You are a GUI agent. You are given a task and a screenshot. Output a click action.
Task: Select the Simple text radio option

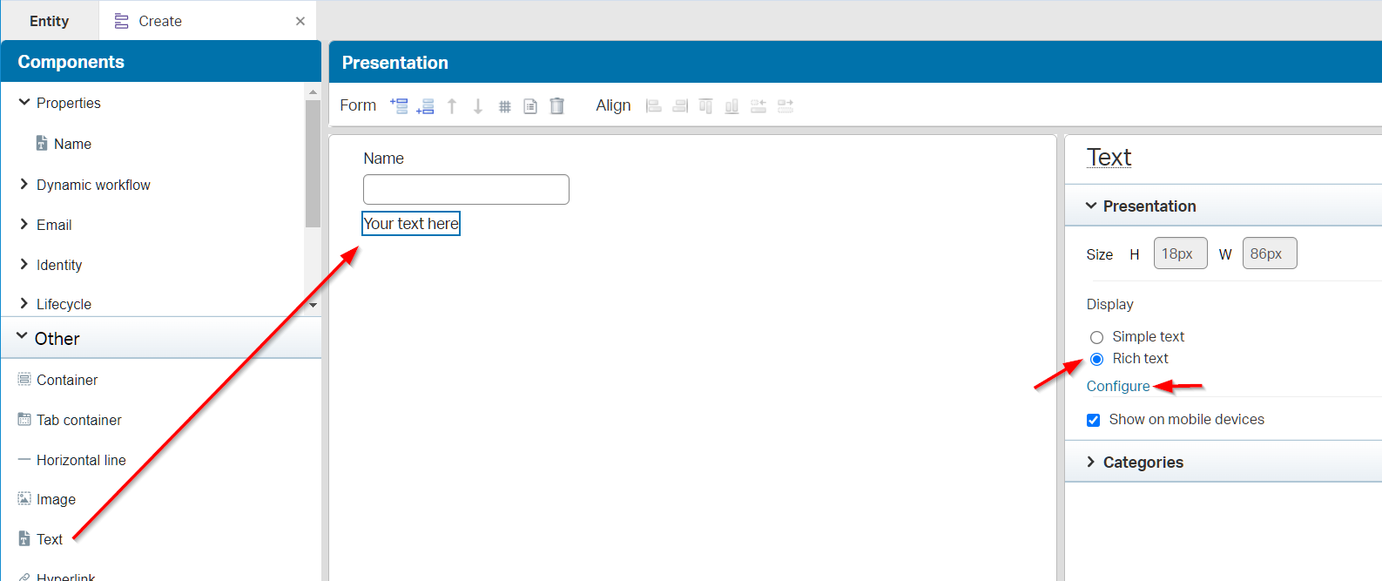[x=1096, y=337]
